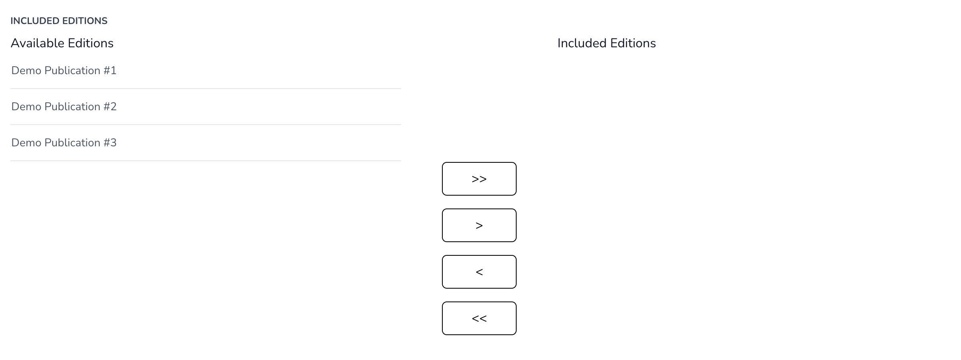Screen dimensions: 961x360
Task: Click the empty Included Editions list area
Action: 682,120
